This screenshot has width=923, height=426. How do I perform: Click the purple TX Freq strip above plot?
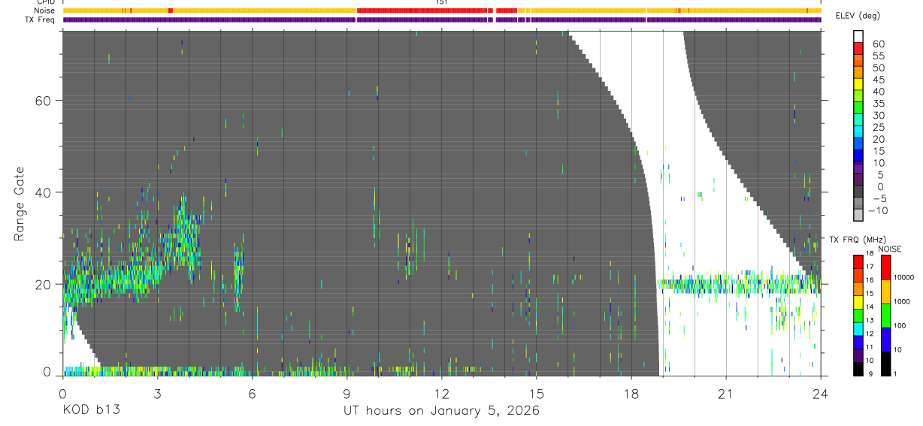[441, 20]
